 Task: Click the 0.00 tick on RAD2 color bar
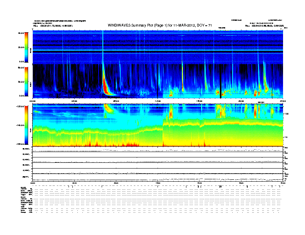(x=22, y=61)
